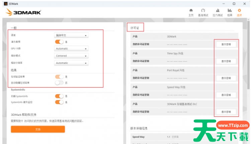251x144 pixels.
Task: Click the Time Spy product name text
Action: pyautogui.click(x=175, y=53)
